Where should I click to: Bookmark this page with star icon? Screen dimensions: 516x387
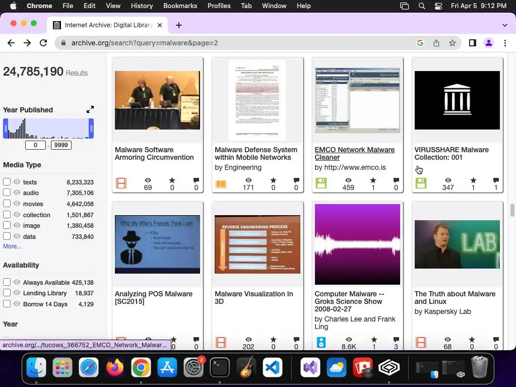tap(453, 43)
